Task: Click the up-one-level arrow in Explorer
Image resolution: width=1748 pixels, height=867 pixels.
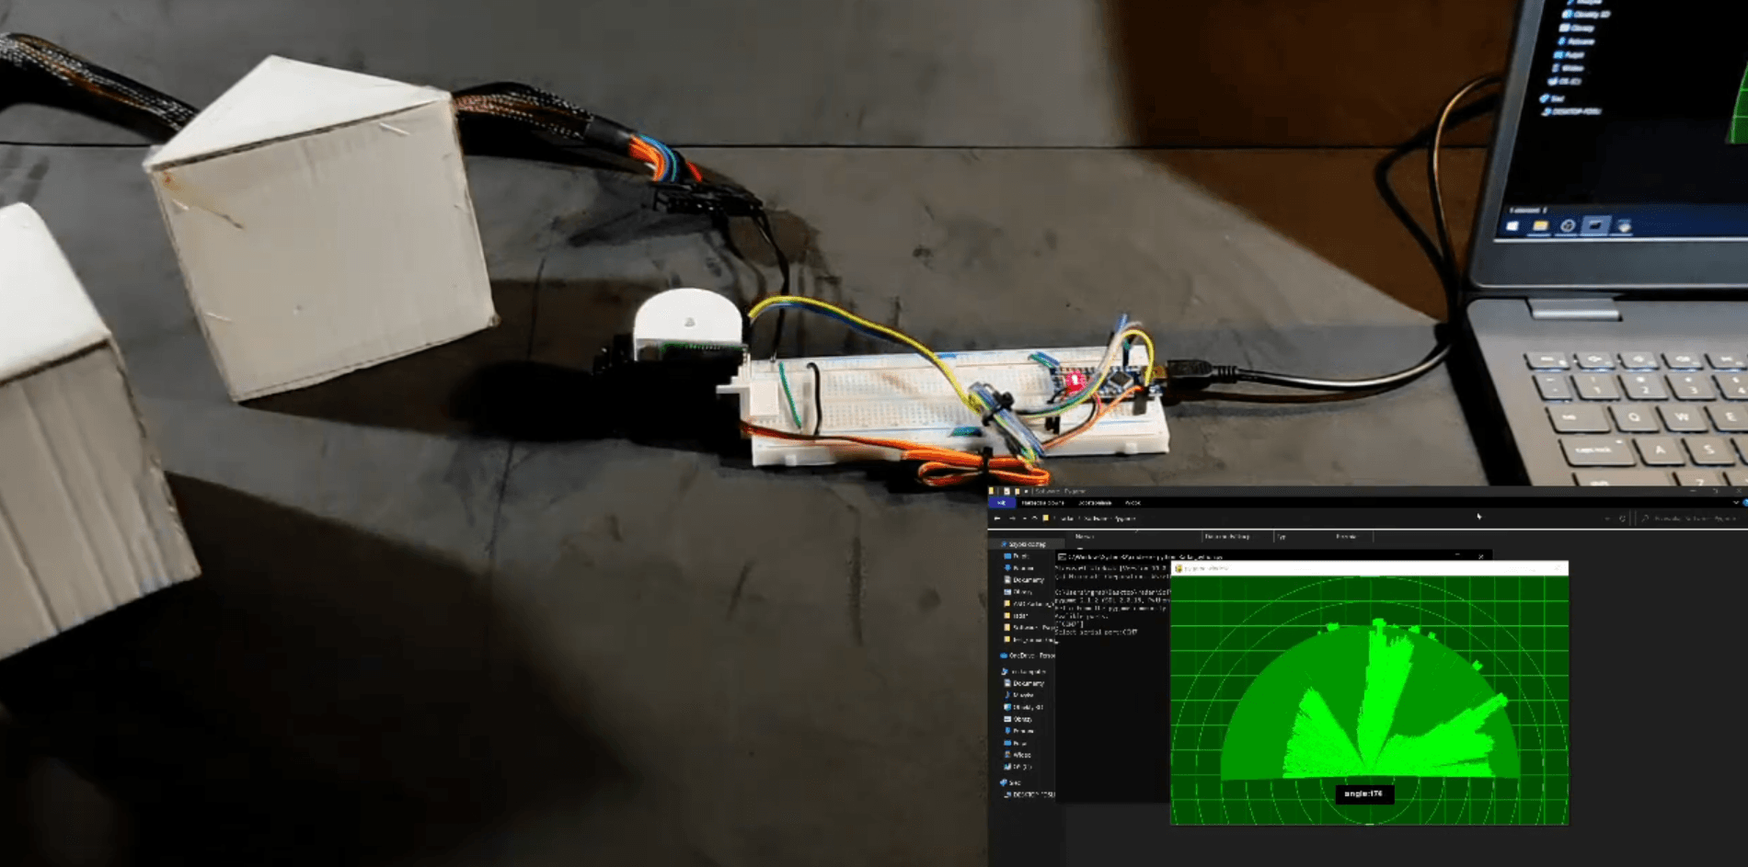Action: pyautogui.click(x=1034, y=519)
